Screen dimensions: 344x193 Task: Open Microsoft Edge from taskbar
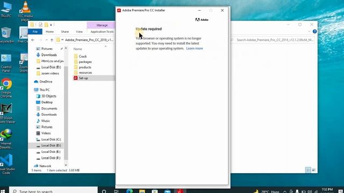click(130, 191)
